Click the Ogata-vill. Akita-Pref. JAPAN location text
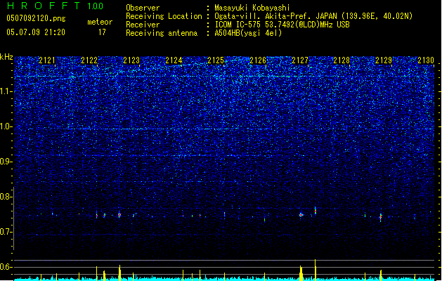The image size is (442, 281). coord(313,16)
